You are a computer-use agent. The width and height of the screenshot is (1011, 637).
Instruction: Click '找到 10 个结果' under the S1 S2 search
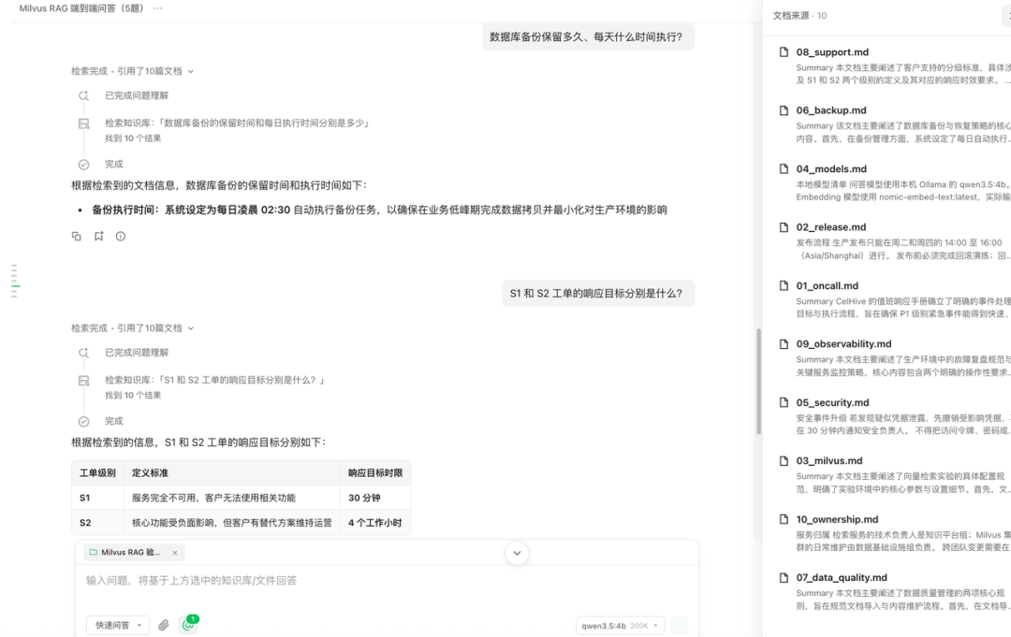(134, 396)
